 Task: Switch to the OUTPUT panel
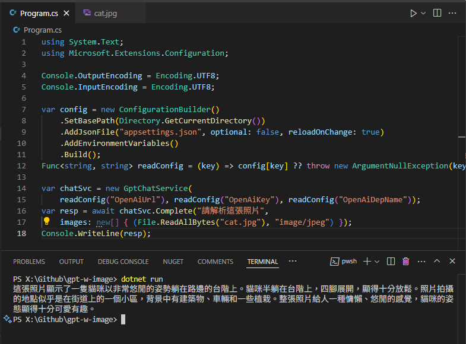[71, 262]
